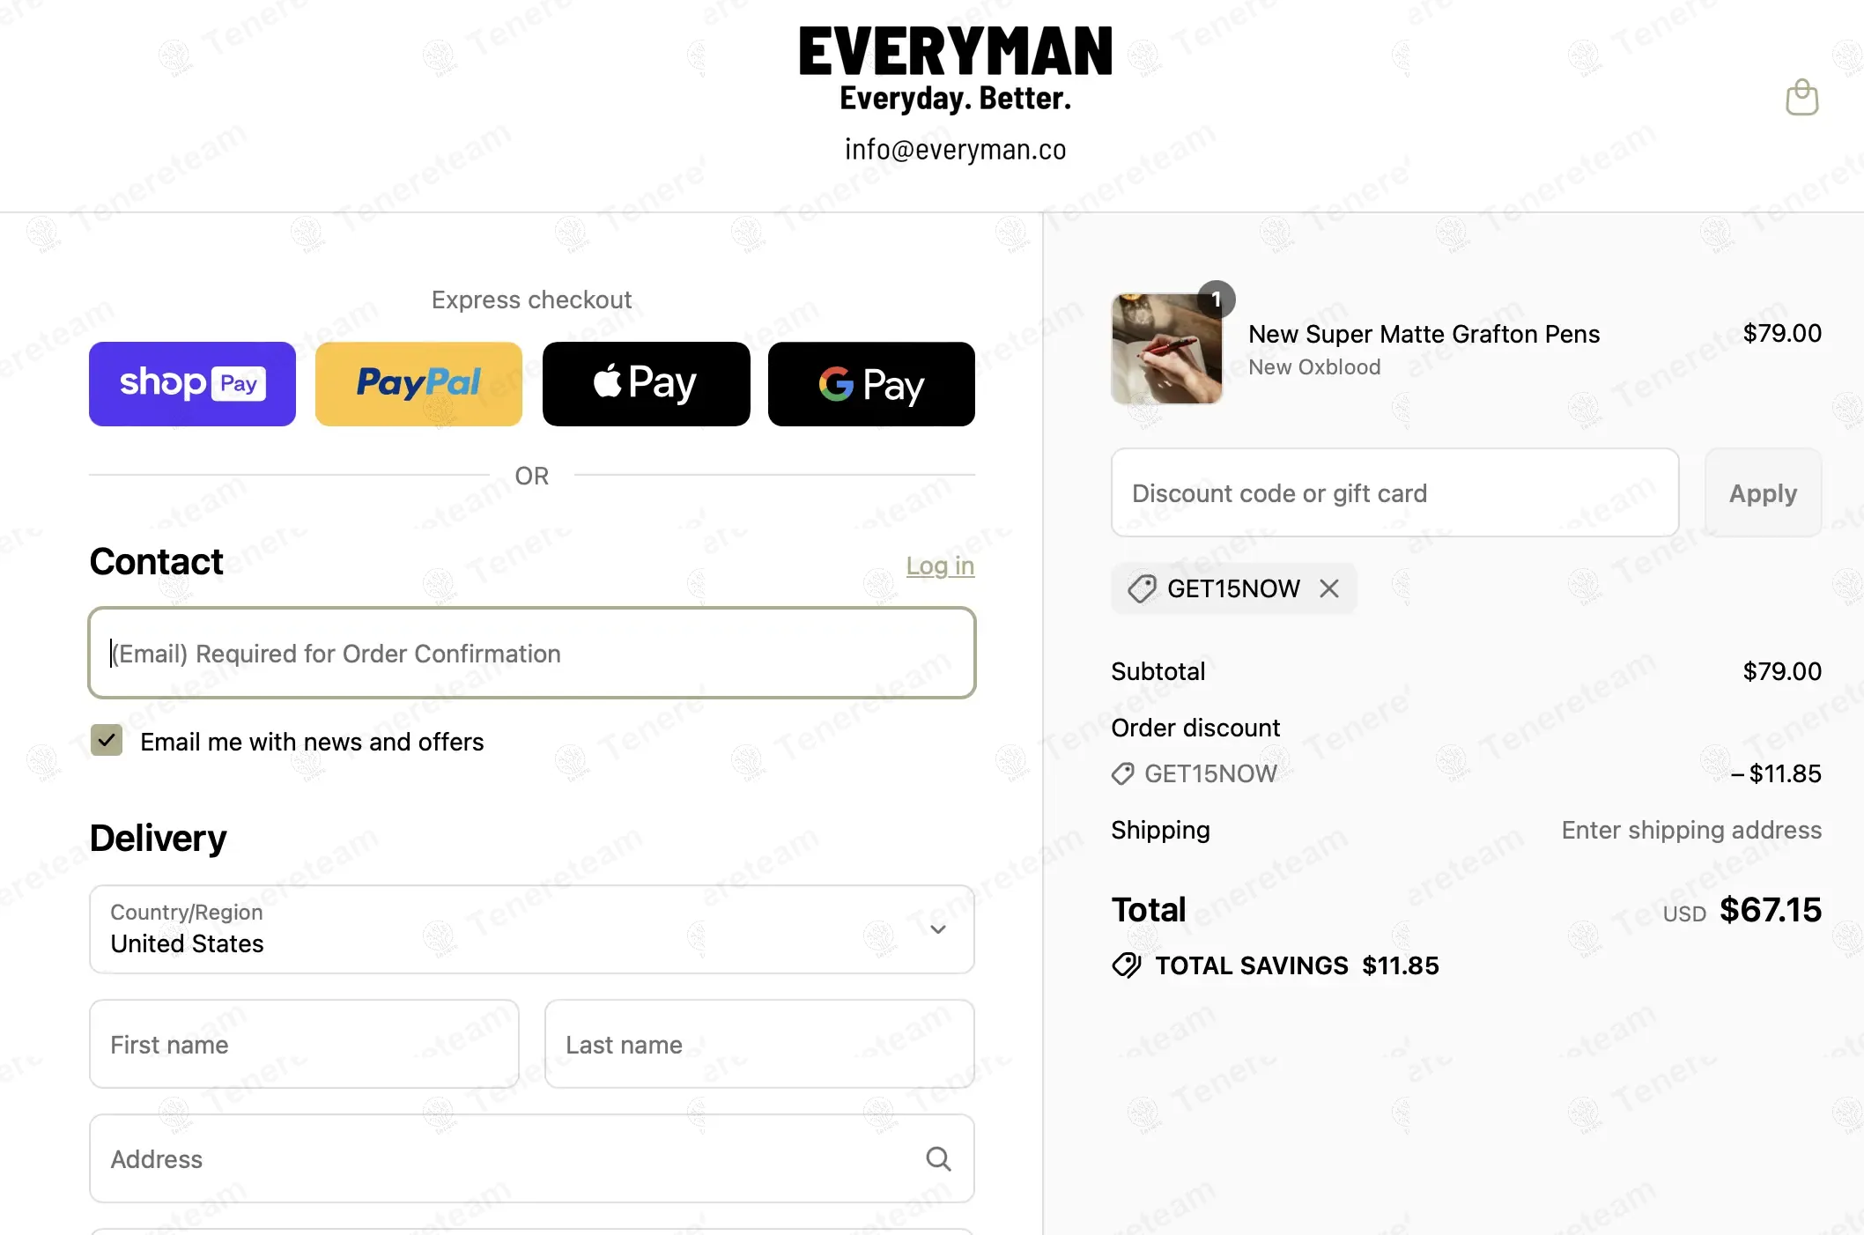Uncheck Email me with news and offers
1864x1235 pixels.
click(107, 741)
